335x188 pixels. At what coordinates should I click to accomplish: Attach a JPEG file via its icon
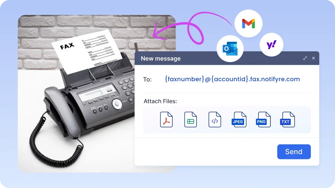tap(239, 119)
